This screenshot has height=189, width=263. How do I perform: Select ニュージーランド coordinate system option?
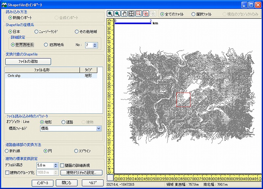[36, 32]
